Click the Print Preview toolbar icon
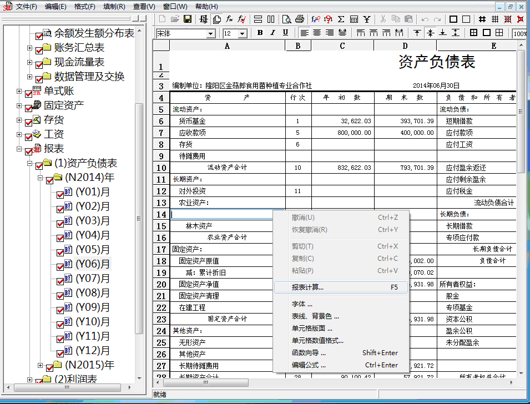Viewport: 530px width, 404px height. tap(287, 19)
